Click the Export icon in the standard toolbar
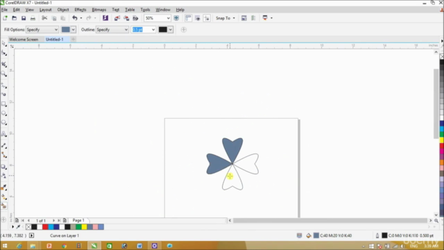The image size is (444, 250). (126, 18)
